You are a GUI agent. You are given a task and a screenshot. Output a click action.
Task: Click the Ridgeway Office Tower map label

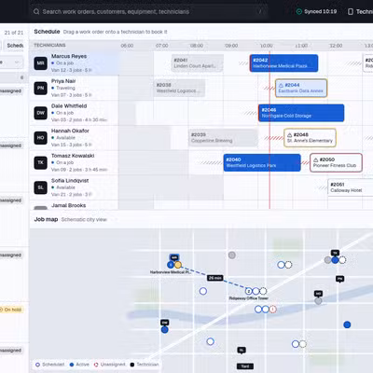coord(249,298)
